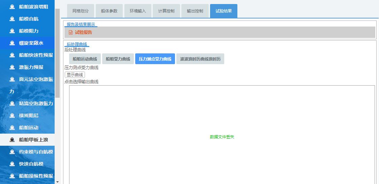Viewport: 379px width, 184px height.
Task: Open the 船体参数 tab
Action: tap(109, 11)
